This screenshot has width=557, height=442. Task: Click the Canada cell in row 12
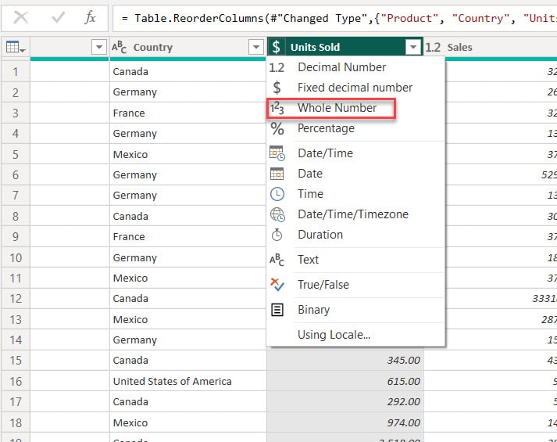pyautogui.click(x=188, y=299)
